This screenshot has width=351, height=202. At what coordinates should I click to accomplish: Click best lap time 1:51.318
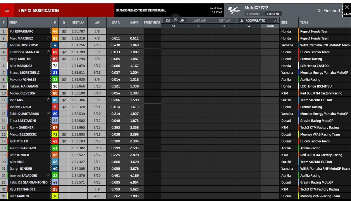[78, 38]
